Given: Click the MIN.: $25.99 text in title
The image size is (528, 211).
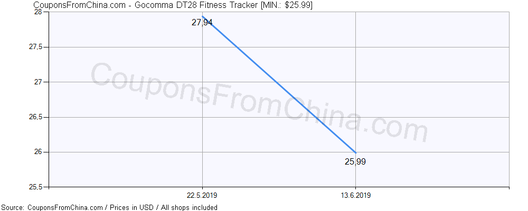Looking at the screenshot, I should (x=285, y=5).
